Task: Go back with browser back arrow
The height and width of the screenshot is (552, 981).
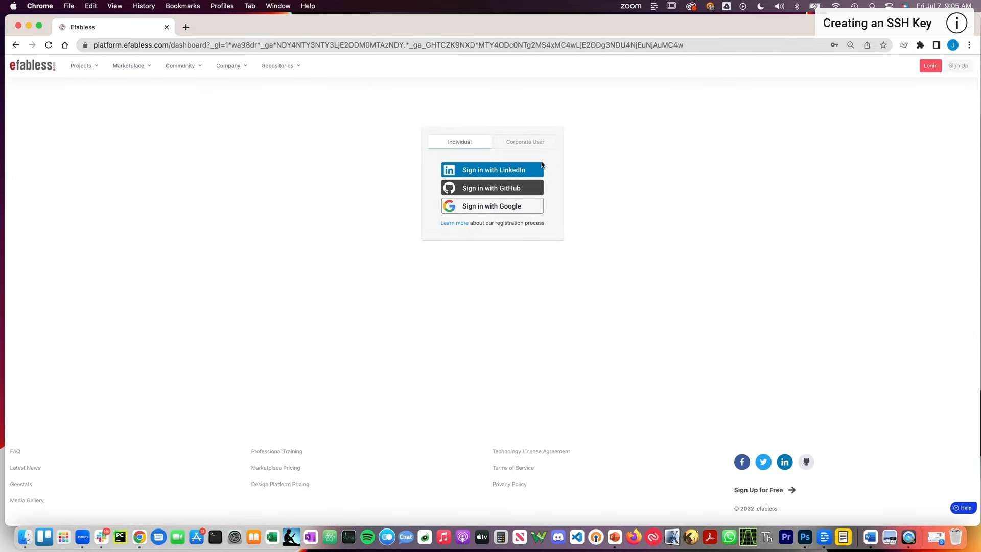Action: tap(16, 45)
